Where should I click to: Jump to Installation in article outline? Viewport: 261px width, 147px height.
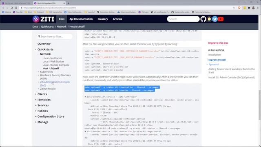tap(215, 55)
